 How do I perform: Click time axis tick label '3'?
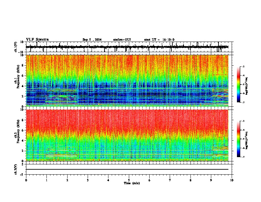(x=88, y=180)
